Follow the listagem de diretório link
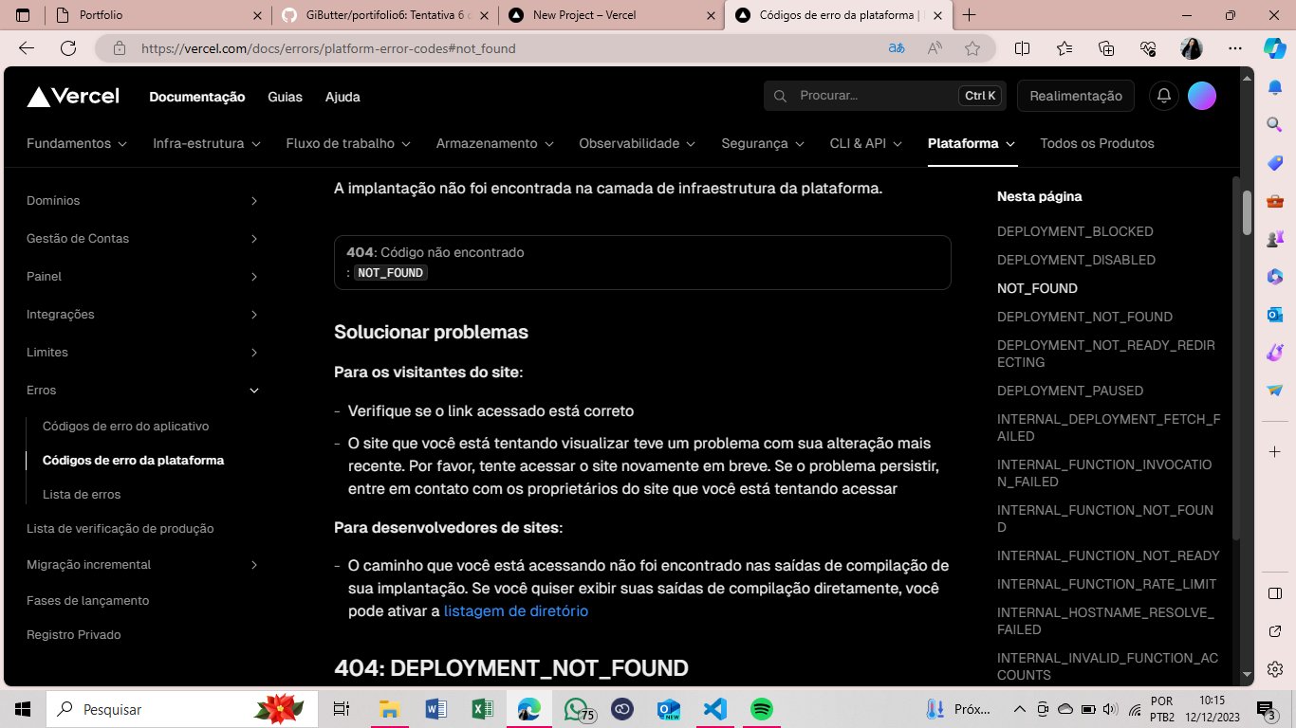1296x728 pixels. (x=516, y=611)
